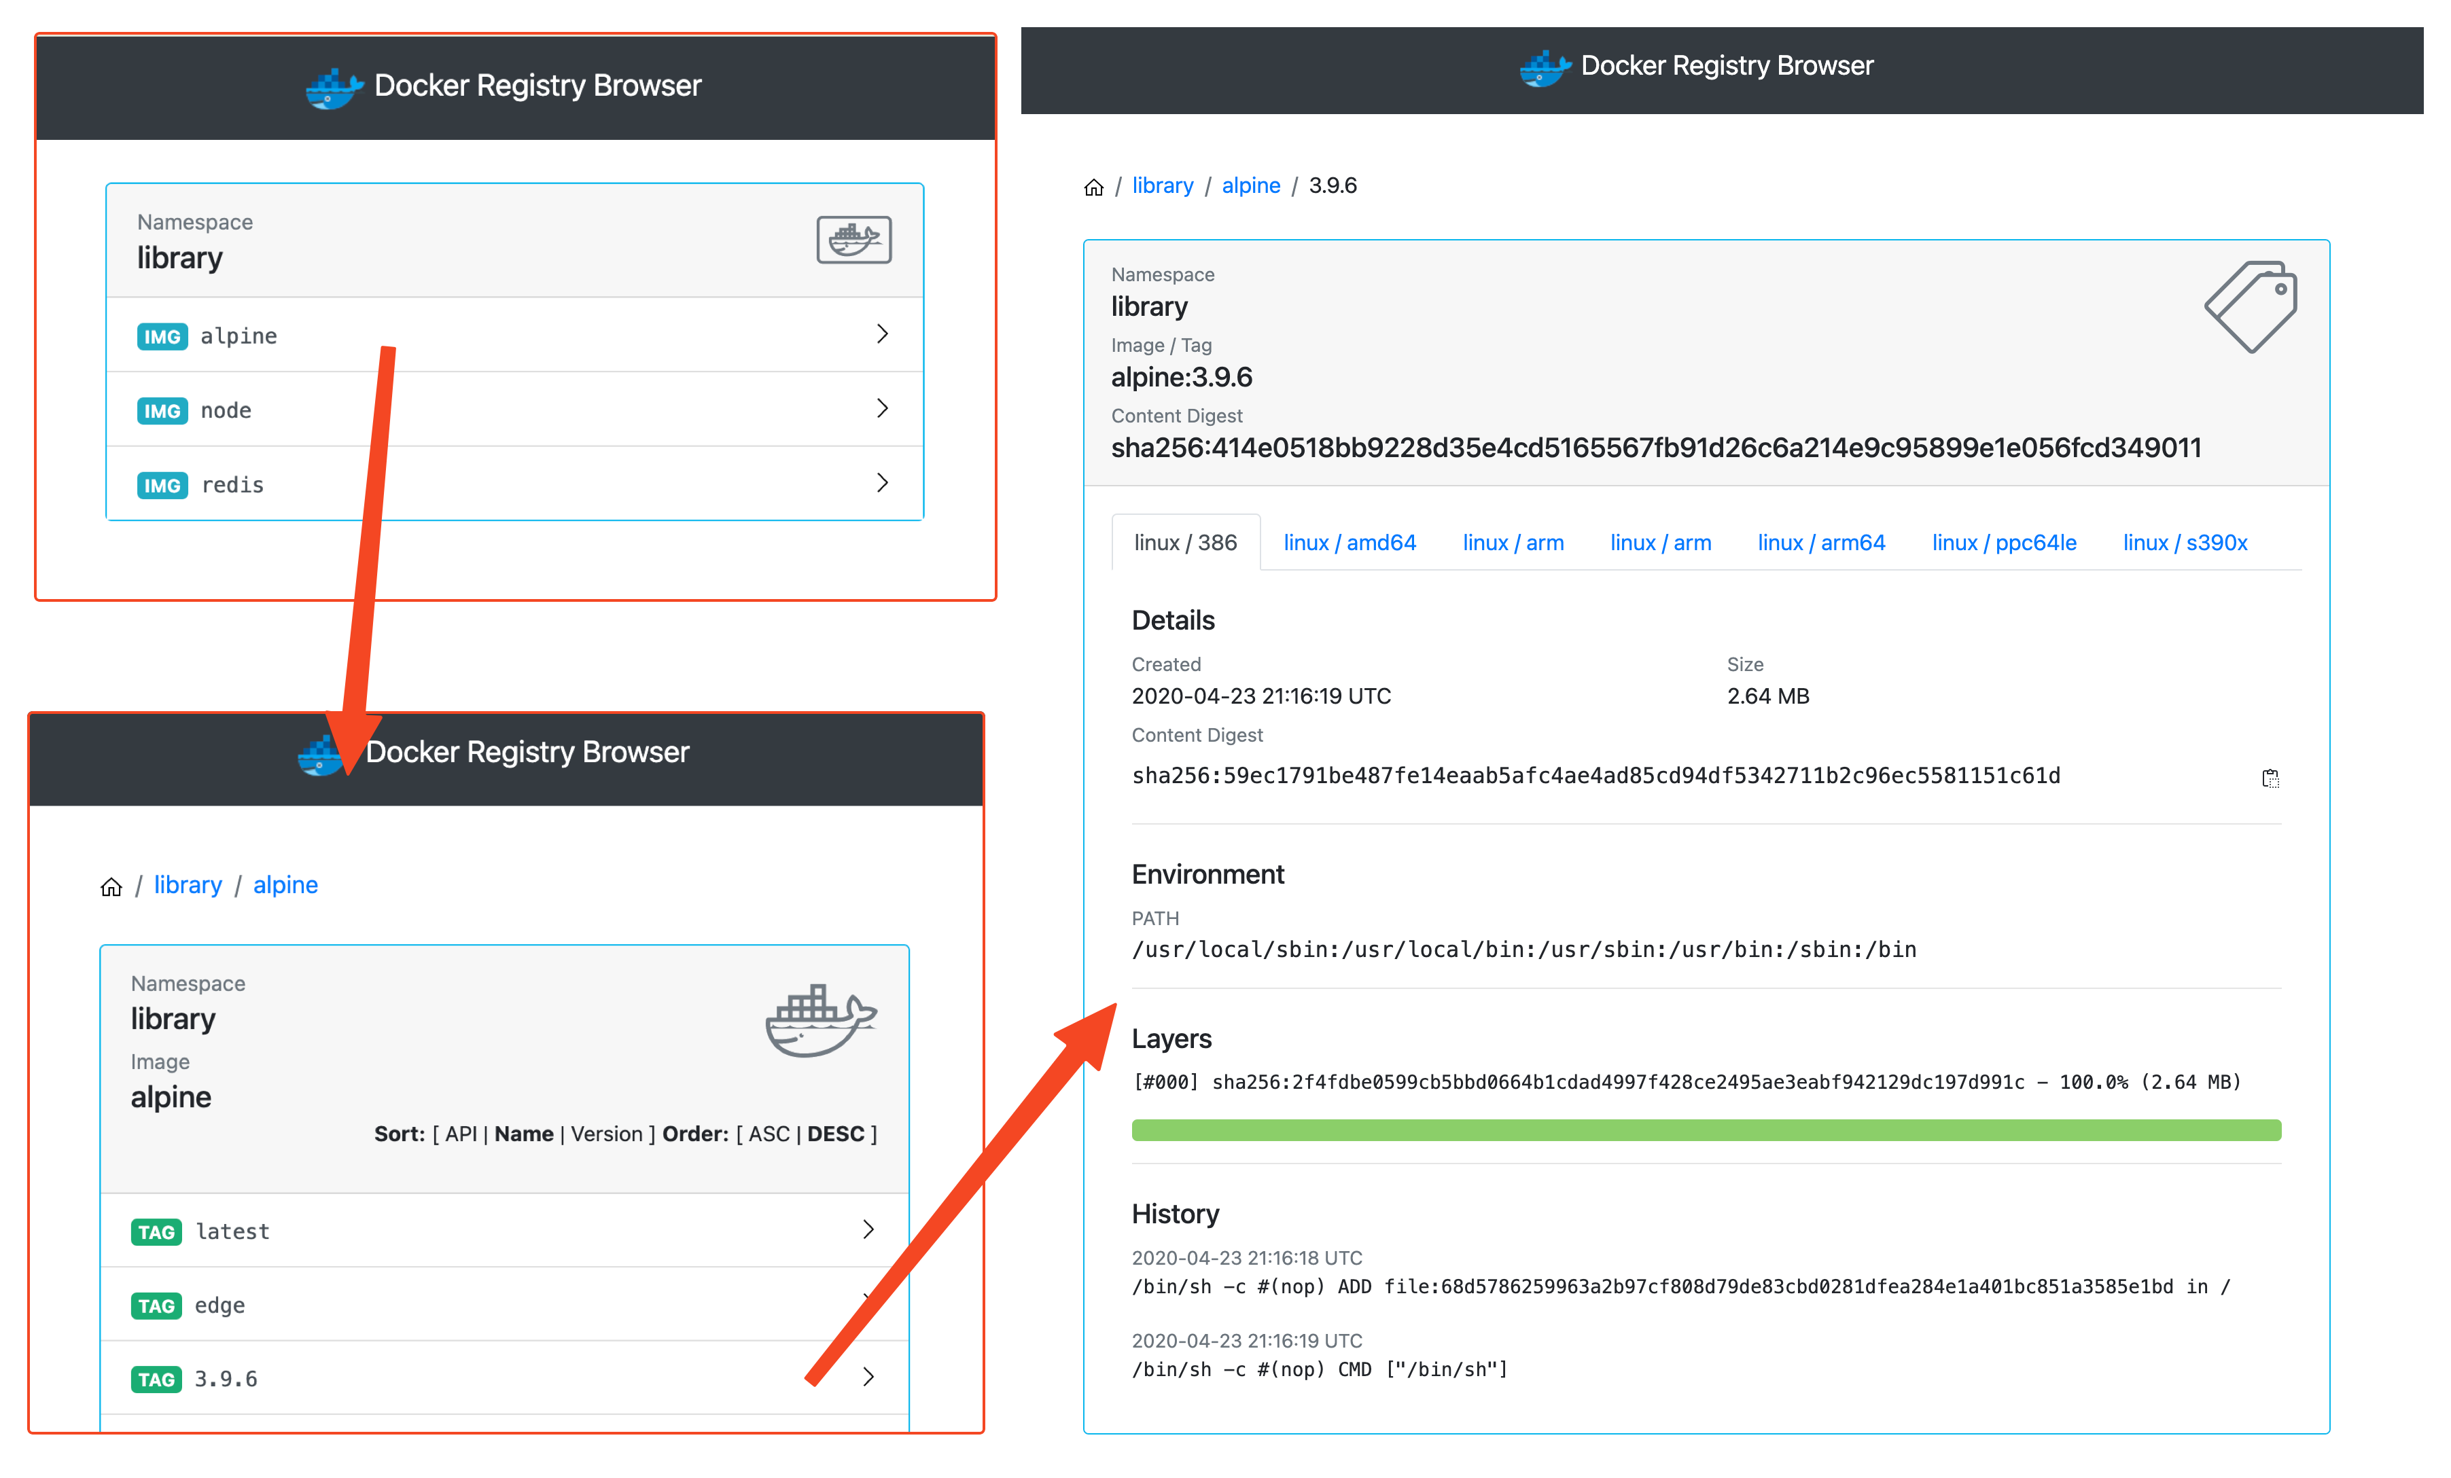Click Docker Registry Browser title in bottom-left panel

527,752
